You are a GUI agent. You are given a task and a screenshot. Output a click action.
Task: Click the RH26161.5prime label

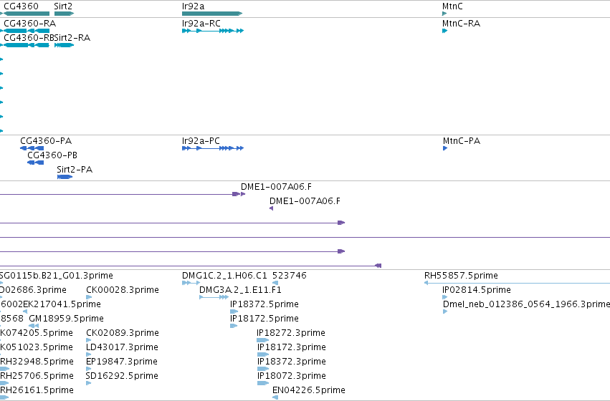[37, 390]
